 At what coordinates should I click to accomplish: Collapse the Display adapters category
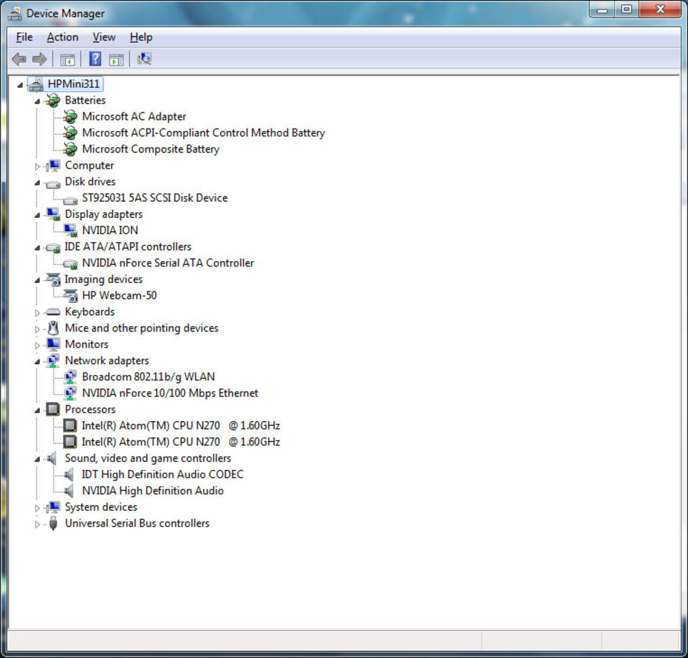click(x=37, y=215)
